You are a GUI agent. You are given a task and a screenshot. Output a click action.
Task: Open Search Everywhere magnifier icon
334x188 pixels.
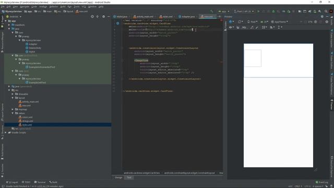pyautogui.click(x=326, y=11)
